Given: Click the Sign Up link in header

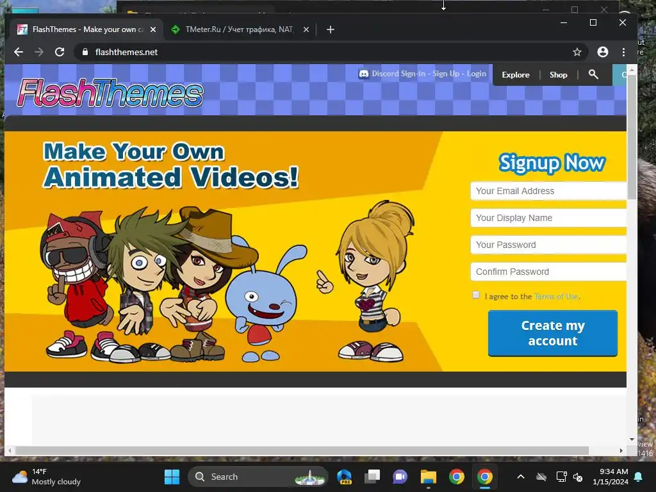Looking at the screenshot, I should tap(446, 74).
